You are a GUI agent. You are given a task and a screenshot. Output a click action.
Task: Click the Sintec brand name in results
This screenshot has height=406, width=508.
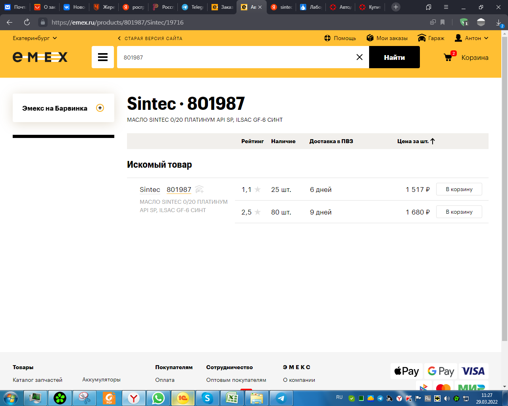[150, 190]
